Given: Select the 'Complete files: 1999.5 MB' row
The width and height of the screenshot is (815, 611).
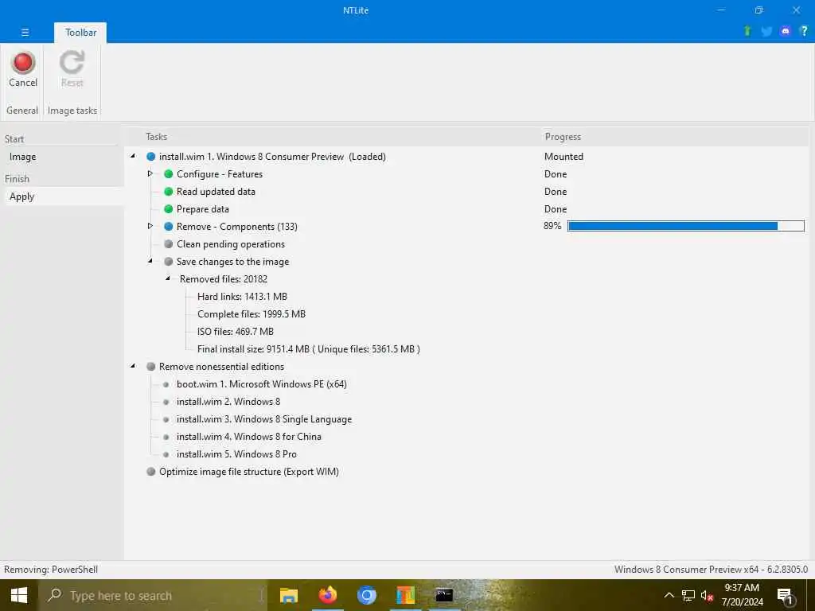Looking at the screenshot, I should click(252, 313).
